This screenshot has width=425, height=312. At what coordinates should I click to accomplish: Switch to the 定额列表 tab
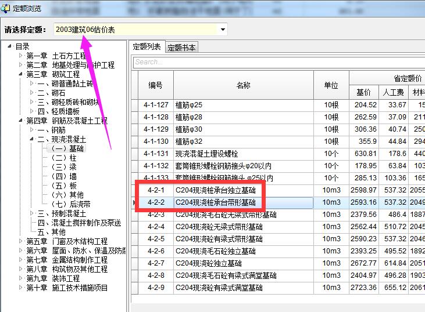(x=147, y=47)
